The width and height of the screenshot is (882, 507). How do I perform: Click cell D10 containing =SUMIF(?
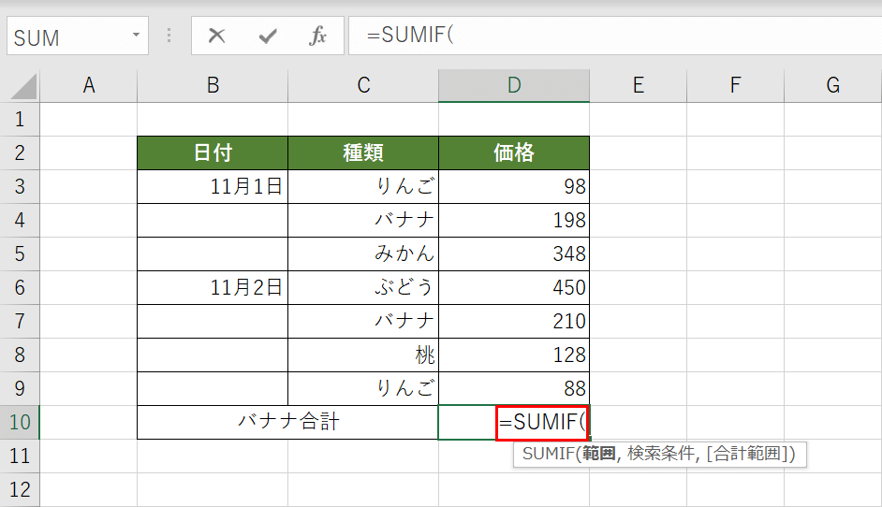pos(514,422)
